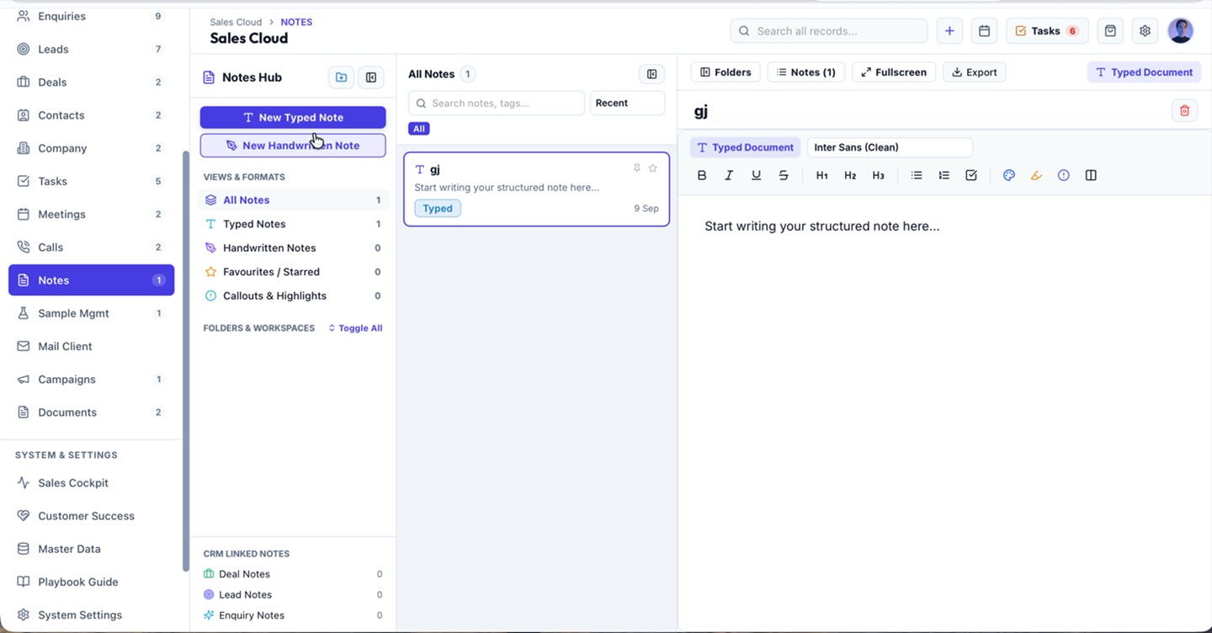Click Toggle All for folders

(355, 328)
